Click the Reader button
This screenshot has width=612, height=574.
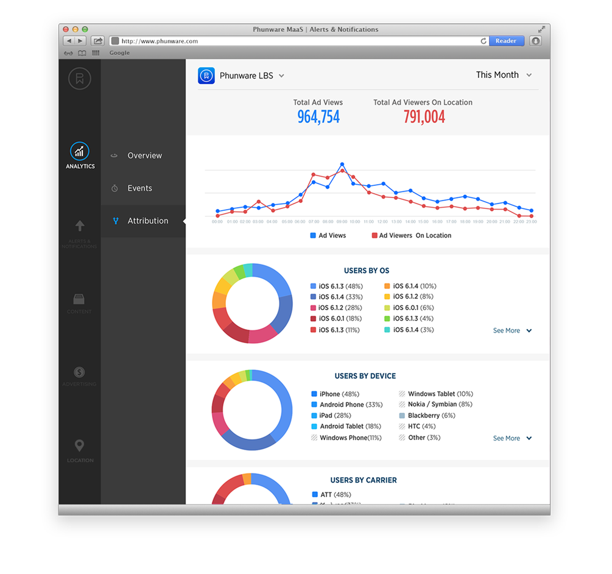pyautogui.click(x=506, y=41)
